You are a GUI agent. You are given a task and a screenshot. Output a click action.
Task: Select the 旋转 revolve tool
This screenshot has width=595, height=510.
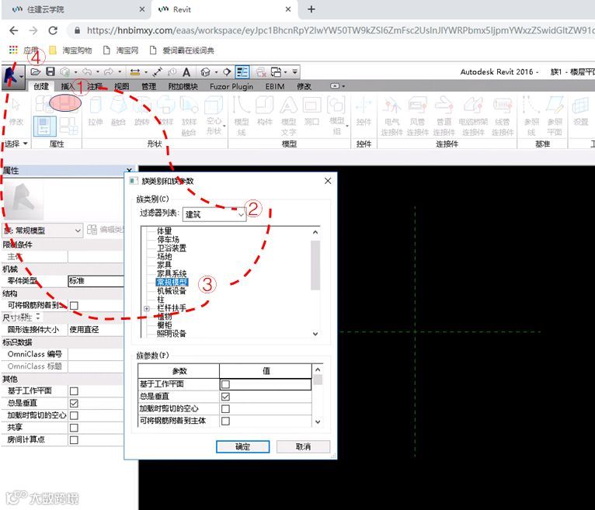coord(142,111)
